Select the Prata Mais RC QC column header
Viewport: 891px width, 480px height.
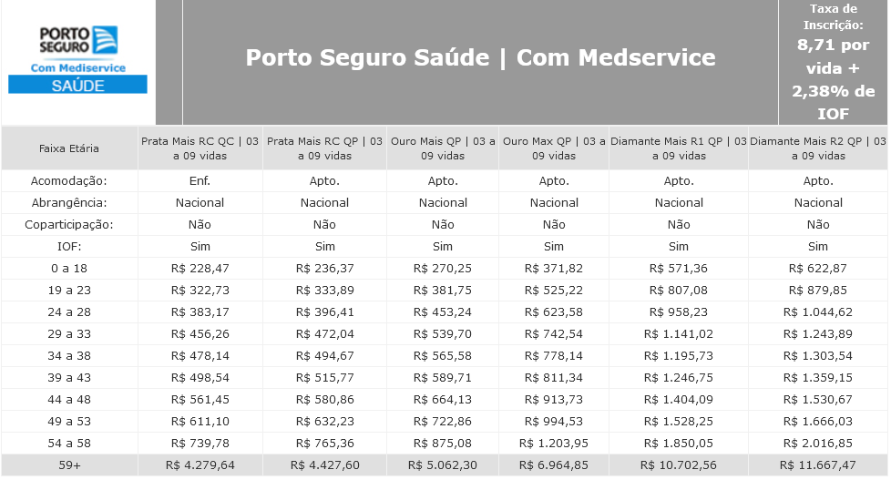coord(200,148)
